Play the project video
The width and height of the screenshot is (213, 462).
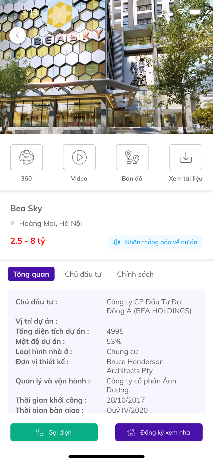79,157
